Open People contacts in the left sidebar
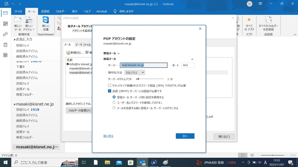298x167 pixels. pos(5,34)
